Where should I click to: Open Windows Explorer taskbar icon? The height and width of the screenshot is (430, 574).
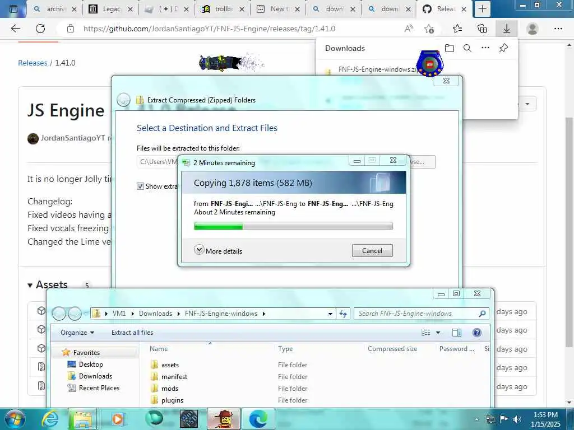point(82,419)
